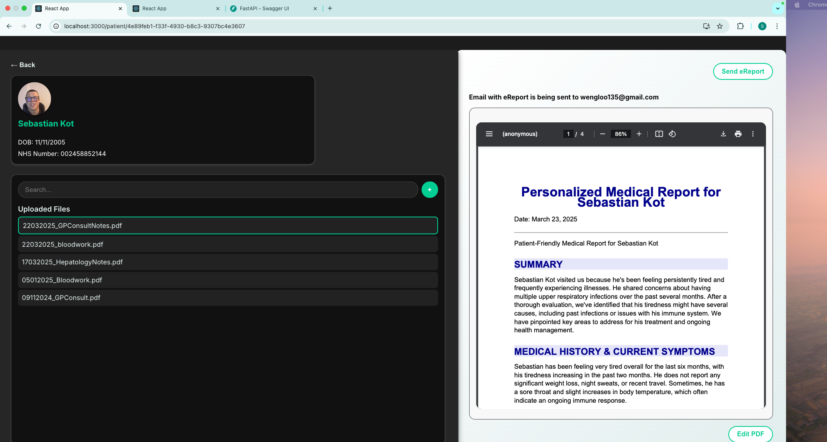This screenshot has height=442, width=827.
Task: Switch to the second React App tab
Action: (x=154, y=8)
